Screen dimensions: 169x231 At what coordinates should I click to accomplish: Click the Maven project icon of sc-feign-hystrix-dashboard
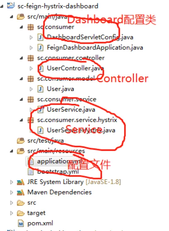pyautogui.click(x=11, y=6)
